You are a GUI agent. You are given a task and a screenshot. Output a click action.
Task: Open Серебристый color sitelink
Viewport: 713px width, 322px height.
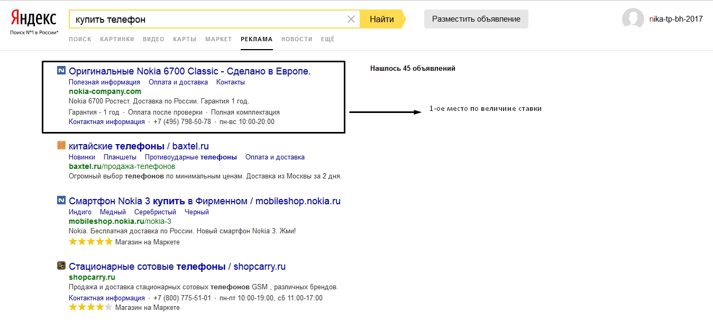coord(155,212)
